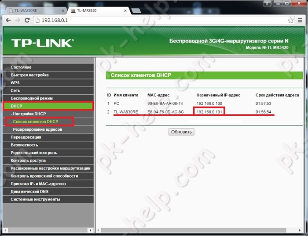308x236 pixels.
Task: Close the TL-MR3420 tab
Action: pyautogui.click(x=125, y=11)
